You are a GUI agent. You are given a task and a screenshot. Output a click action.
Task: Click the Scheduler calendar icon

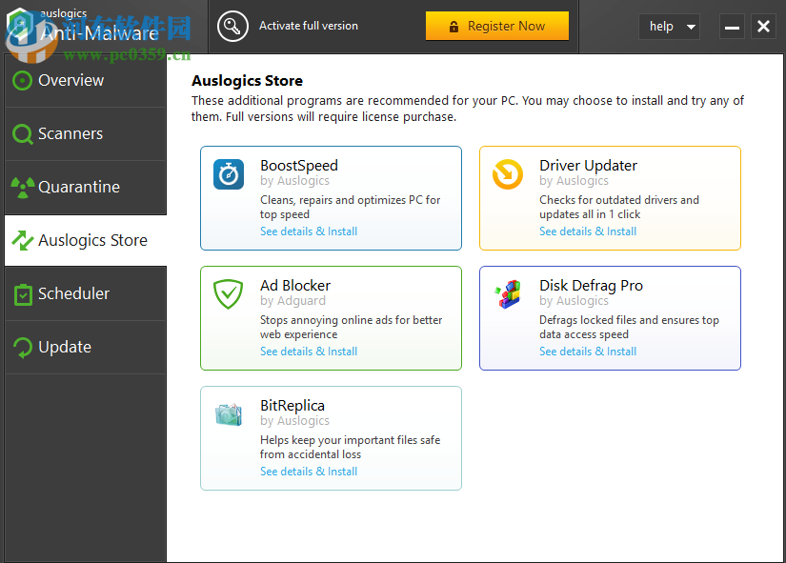click(x=22, y=293)
